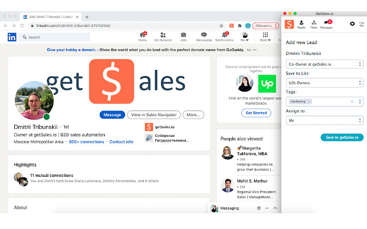Image resolution: width=367 pixels, height=229 pixels.
Task: Click Сибирская Государственная education link
Action: tap(167, 138)
